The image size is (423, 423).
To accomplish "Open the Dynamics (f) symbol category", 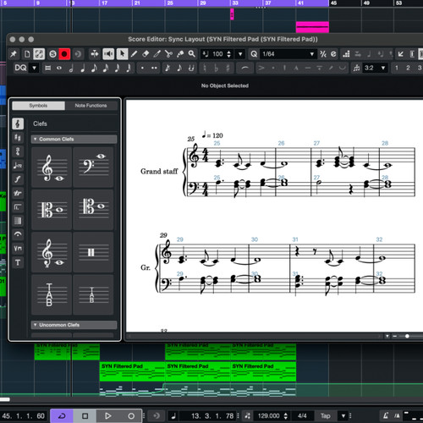I will tap(18, 179).
